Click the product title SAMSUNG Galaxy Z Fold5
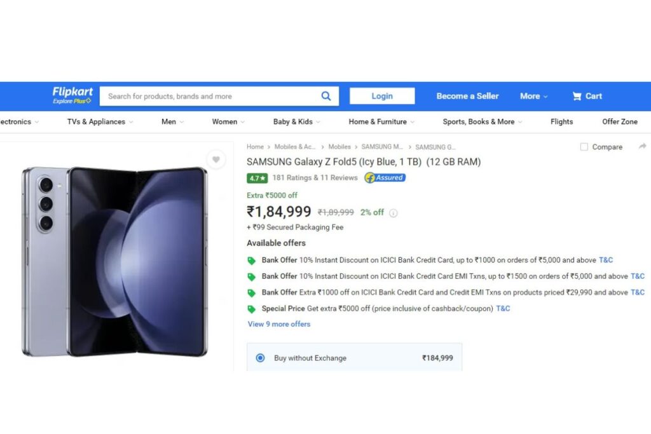Viewport: 651px width, 434px height. click(364, 162)
